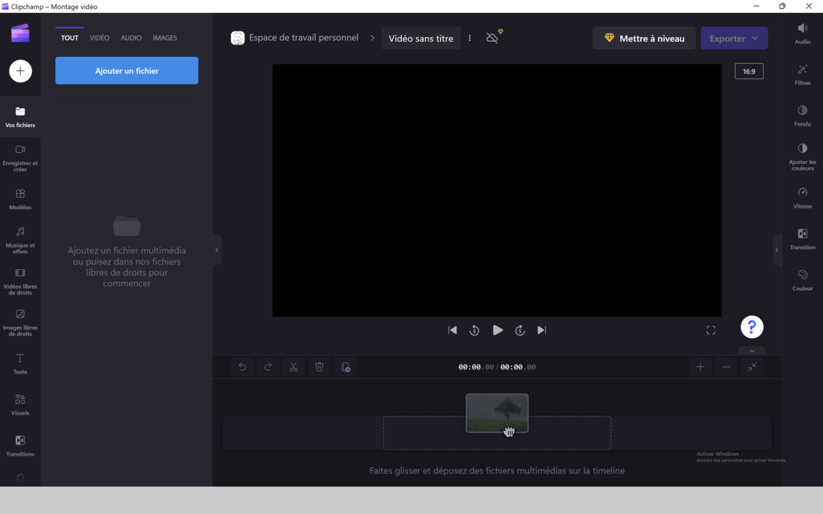The image size is (823, 514).
Task: Click the tree image thumbnail
Action: point(497,413)
